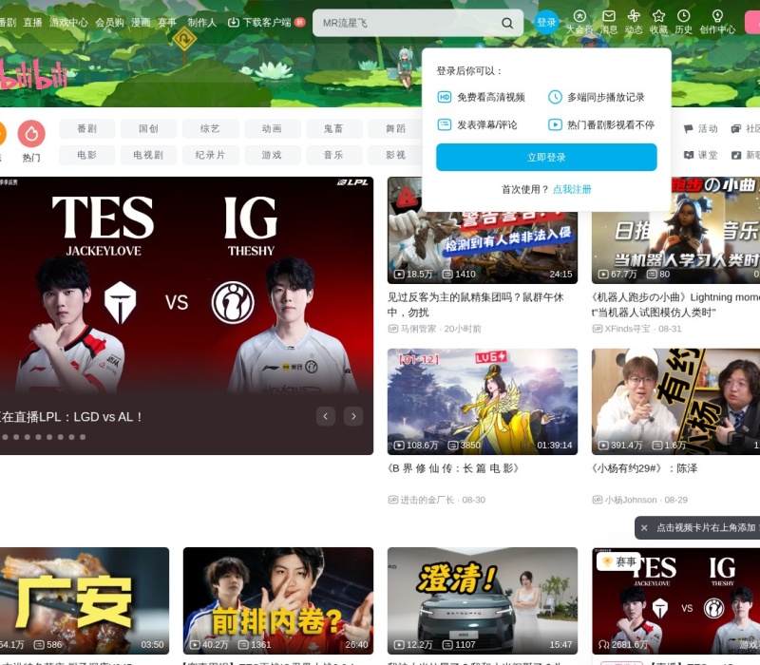
Task: Select the 鬼畜 category button
Action: [333, 128]
